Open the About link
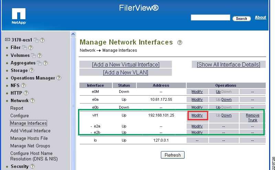 (261, 17)
